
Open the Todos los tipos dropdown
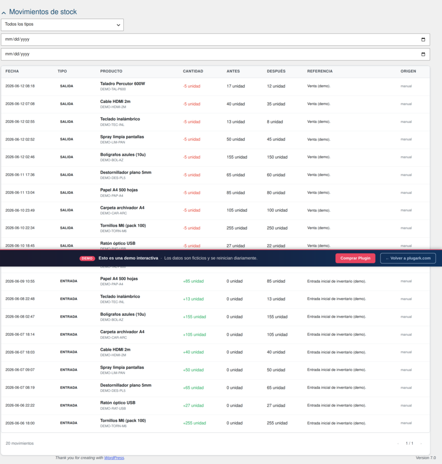point(62,24)
